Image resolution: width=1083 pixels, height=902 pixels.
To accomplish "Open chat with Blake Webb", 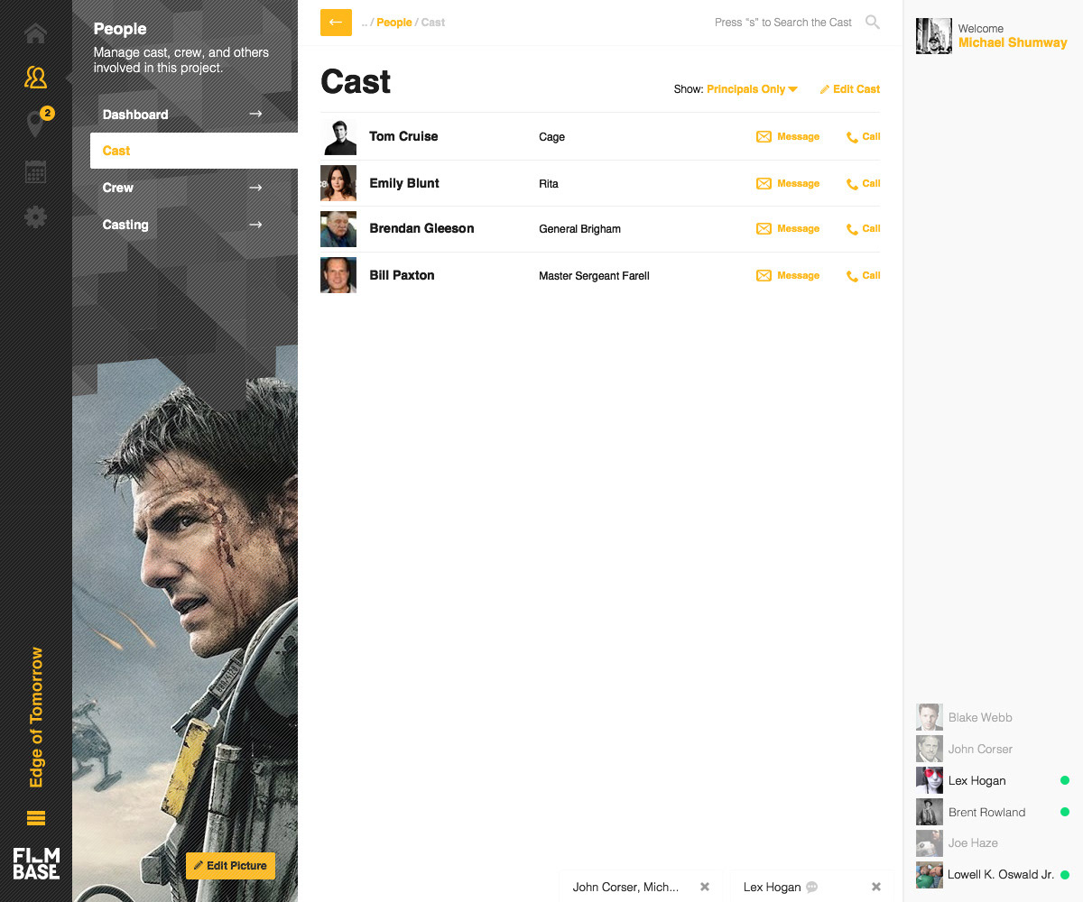I will (x=993, y=718).
